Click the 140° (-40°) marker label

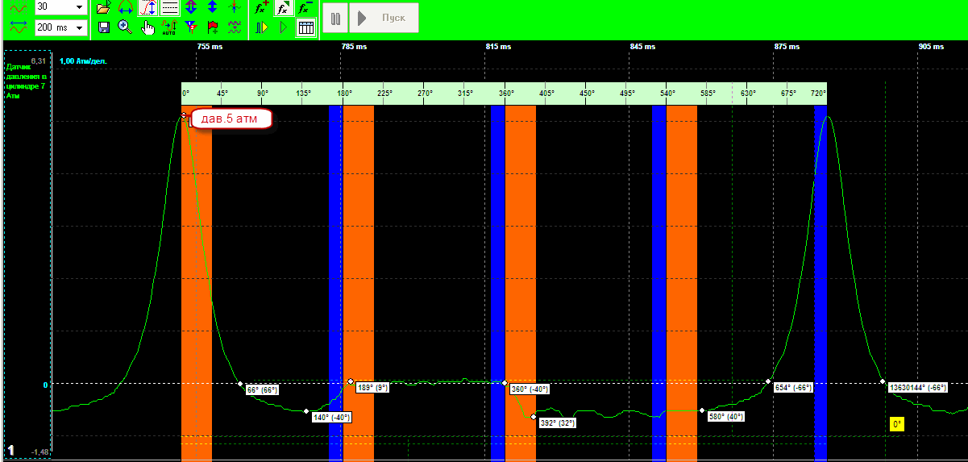click(332, 418)
